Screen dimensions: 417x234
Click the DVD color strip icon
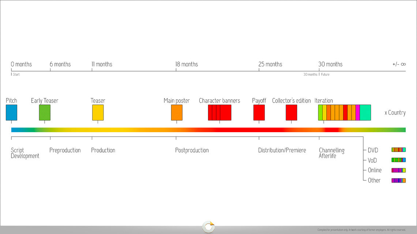point(398,150)
